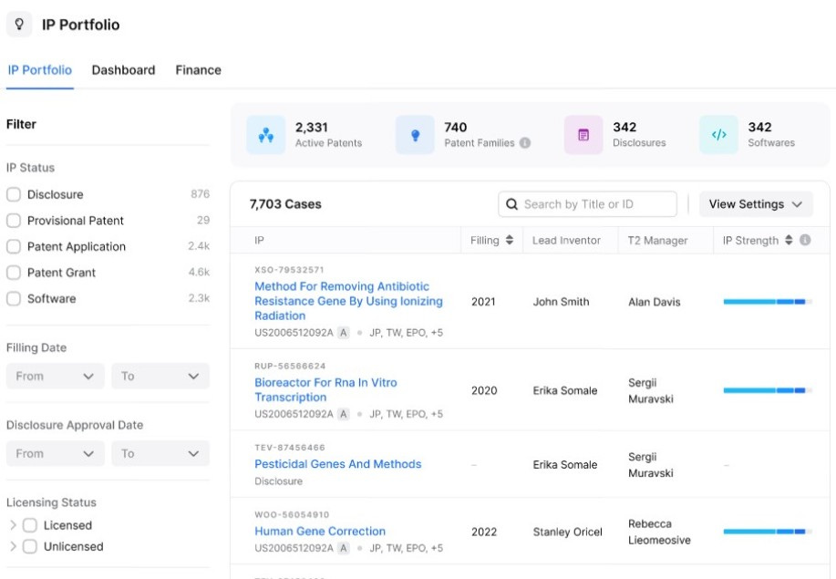Click the A badge in Human Gene Correction row
The width and height of the screenshot is (836, 579).
click(x=344, y=548)
